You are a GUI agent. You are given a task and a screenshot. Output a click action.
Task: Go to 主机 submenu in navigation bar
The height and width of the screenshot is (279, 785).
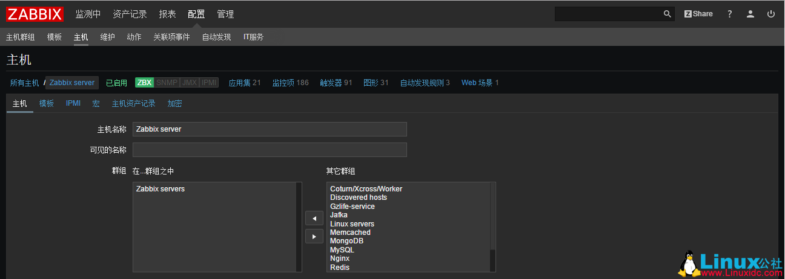point(81,37)
